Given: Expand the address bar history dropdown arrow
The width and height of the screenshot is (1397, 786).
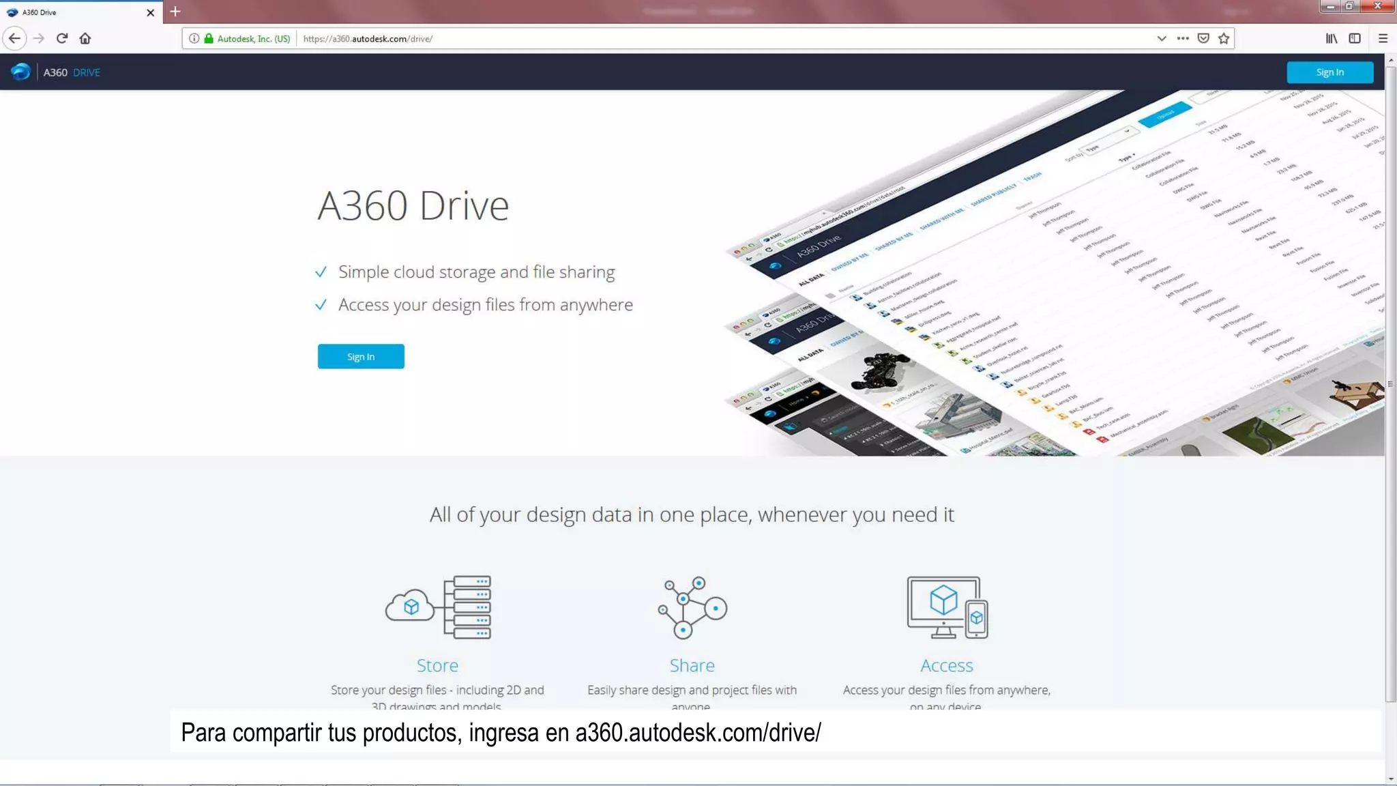Looking at the screenshot, I should 1162,38.
